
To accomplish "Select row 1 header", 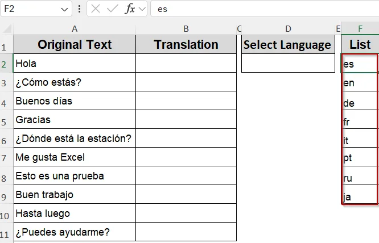I will point(6,44).
